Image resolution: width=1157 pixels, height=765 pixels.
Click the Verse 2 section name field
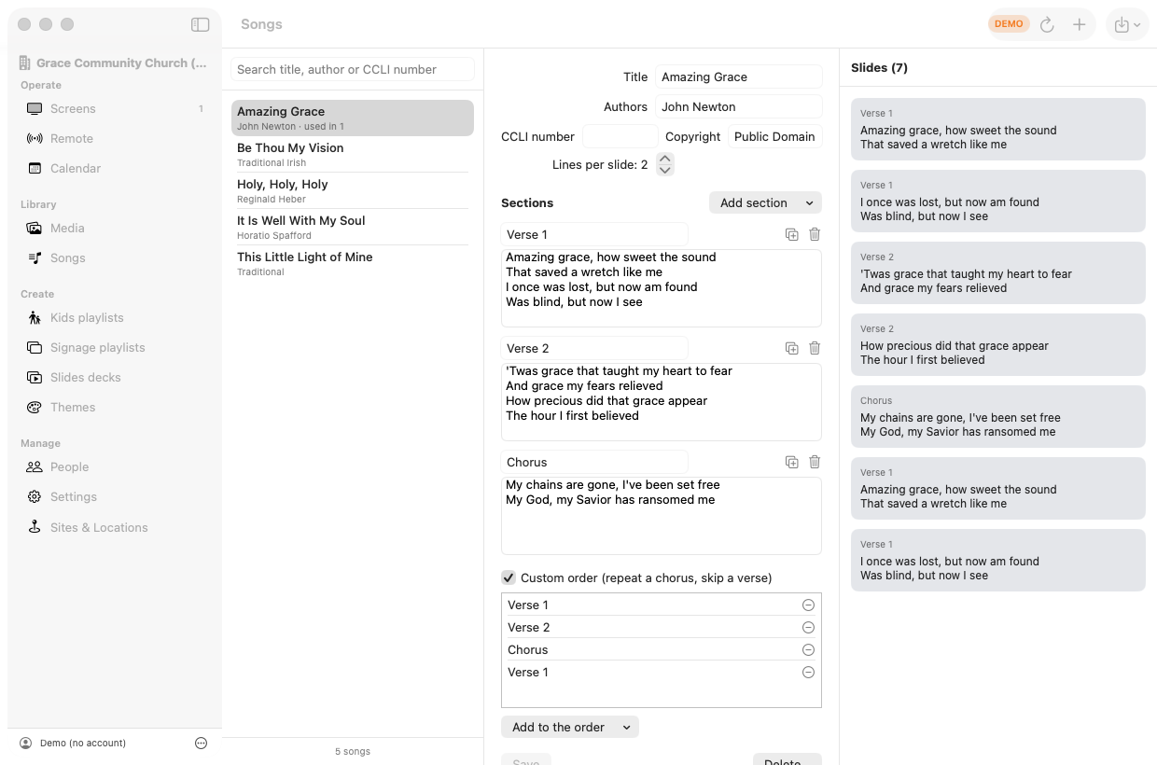[594, 348]
